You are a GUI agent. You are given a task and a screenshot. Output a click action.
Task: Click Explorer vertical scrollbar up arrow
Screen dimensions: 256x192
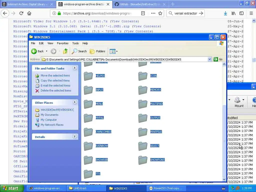pos(224,64)
